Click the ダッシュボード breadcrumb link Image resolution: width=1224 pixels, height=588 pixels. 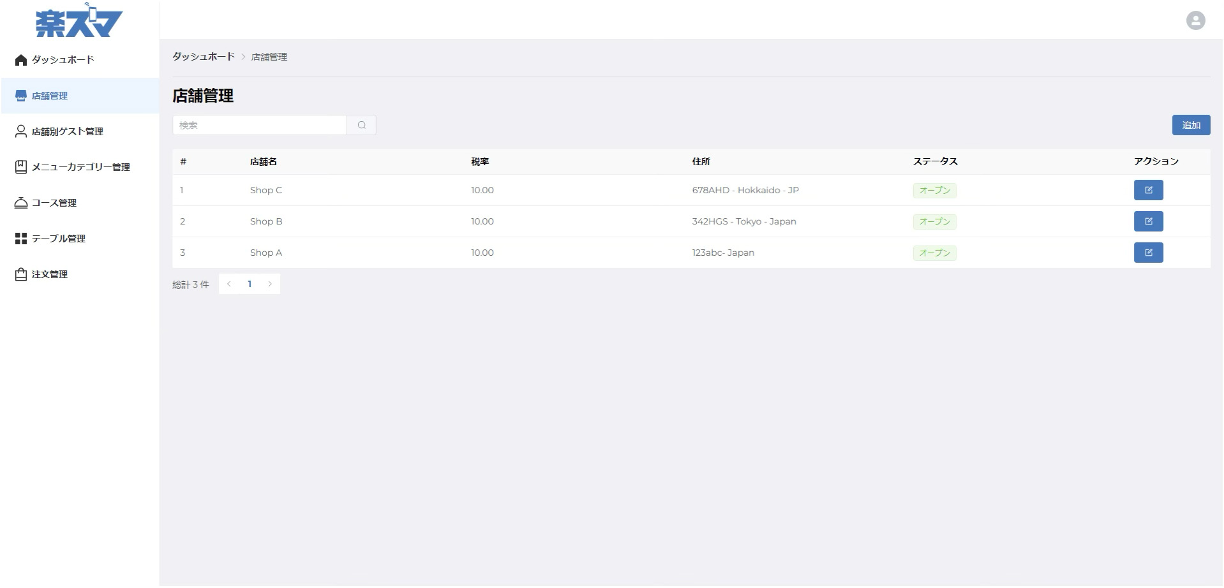204,57
